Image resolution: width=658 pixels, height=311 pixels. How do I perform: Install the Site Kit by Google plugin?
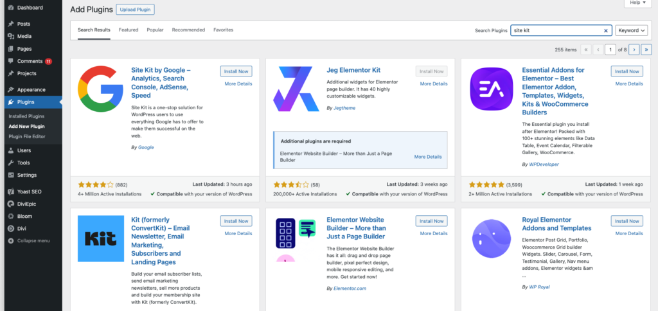tap(236, 71)
